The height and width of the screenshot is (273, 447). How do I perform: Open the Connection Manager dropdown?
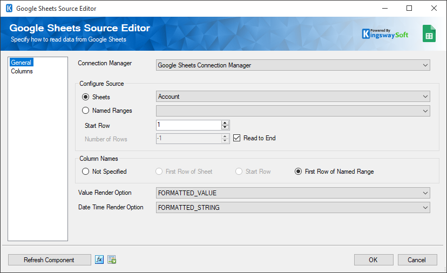pyautogui.click(x=293, y=65)
